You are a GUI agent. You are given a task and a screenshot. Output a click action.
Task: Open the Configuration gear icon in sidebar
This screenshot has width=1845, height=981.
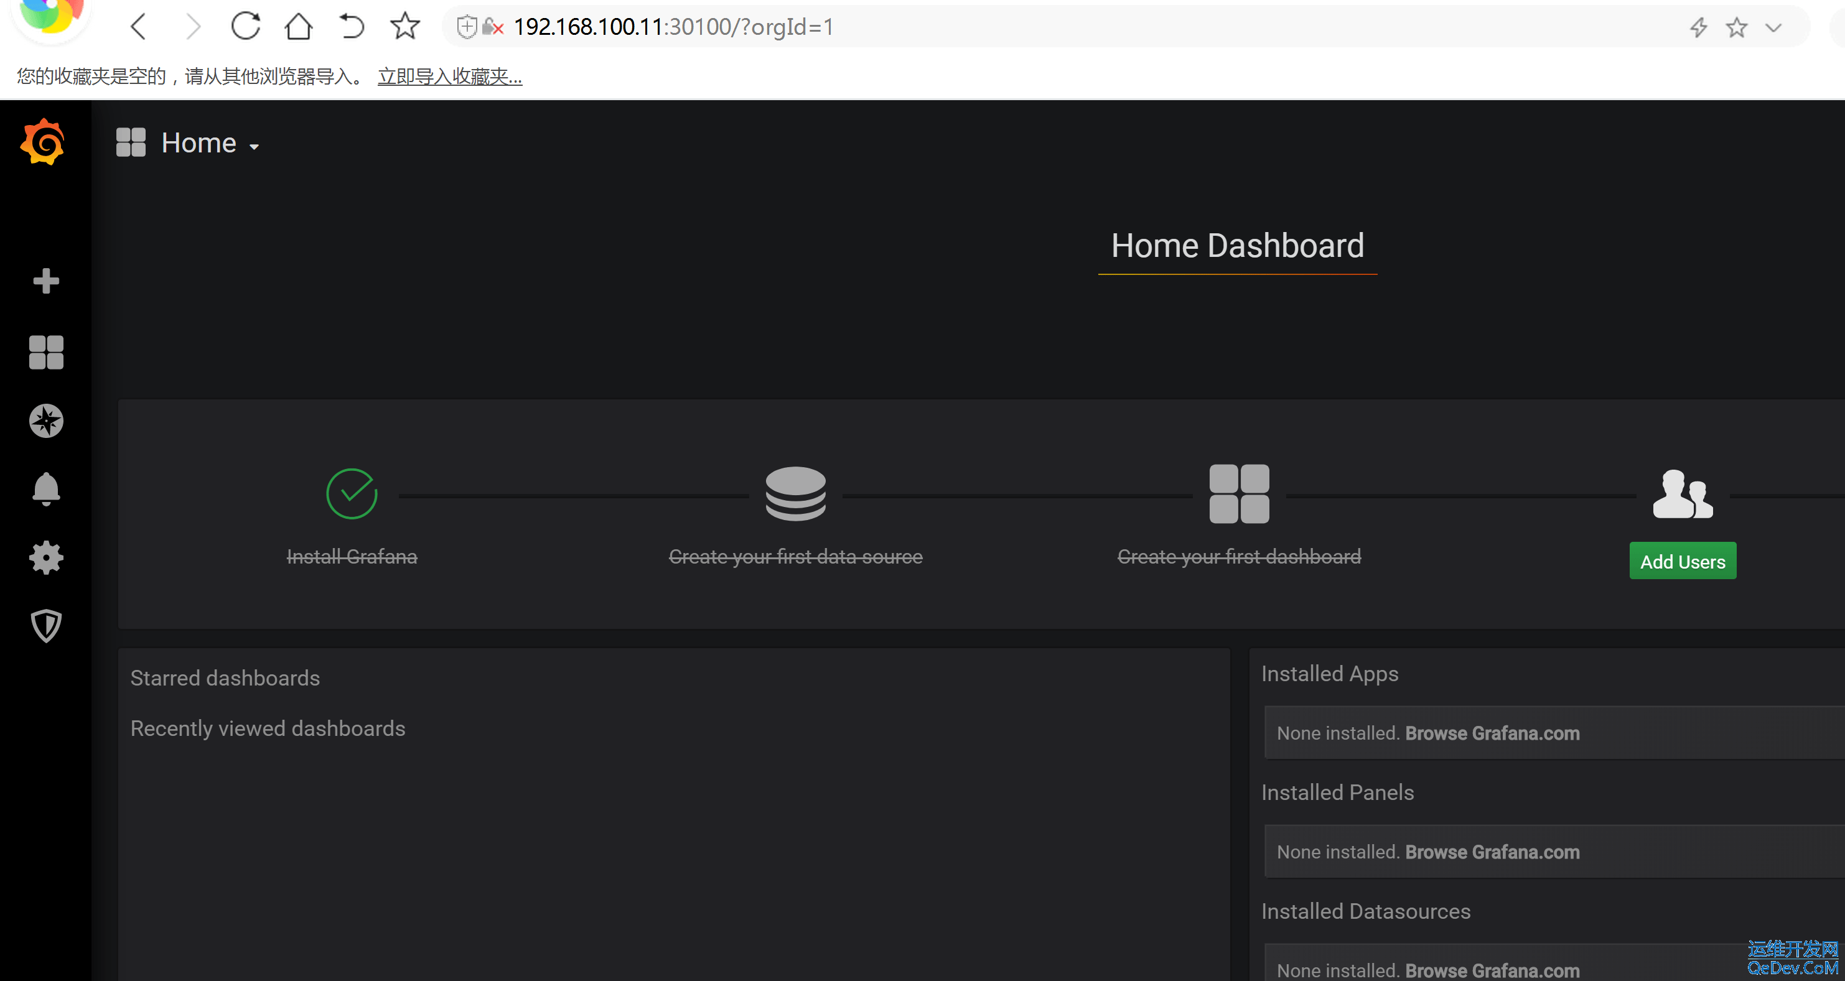coord(46,558)
